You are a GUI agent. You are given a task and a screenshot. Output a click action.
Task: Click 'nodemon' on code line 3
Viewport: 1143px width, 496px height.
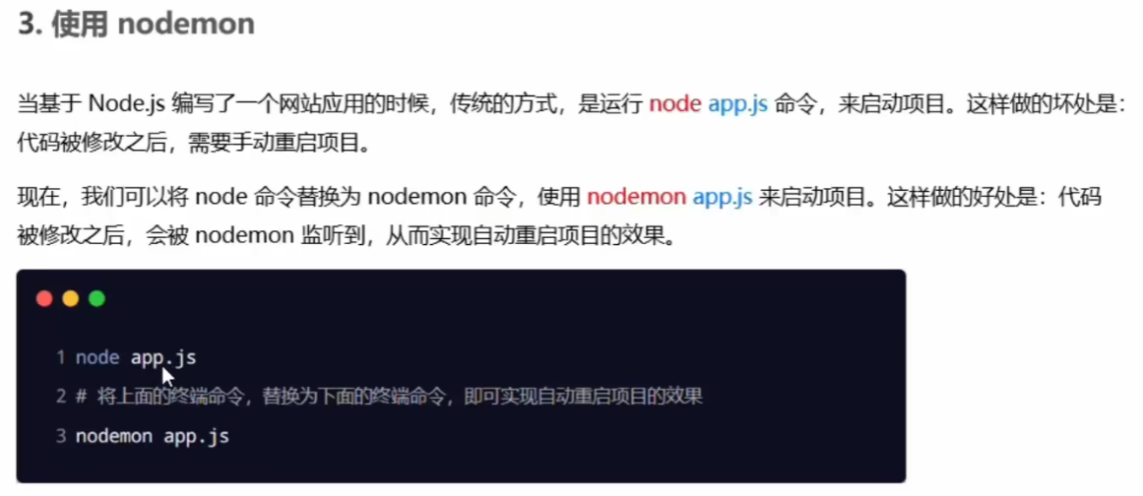114,436
